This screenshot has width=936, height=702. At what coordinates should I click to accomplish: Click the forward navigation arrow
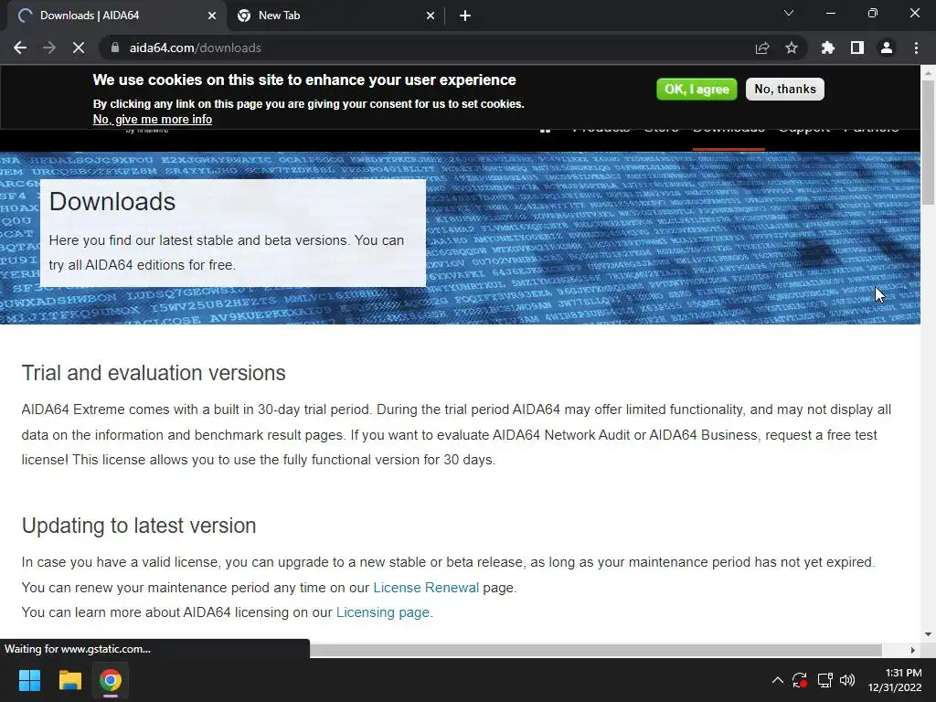click(x=49, y=48)
